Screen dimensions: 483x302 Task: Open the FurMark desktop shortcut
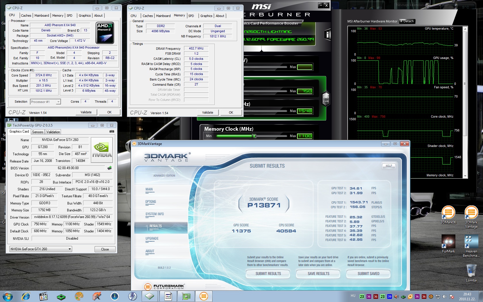tap(448, 244)
